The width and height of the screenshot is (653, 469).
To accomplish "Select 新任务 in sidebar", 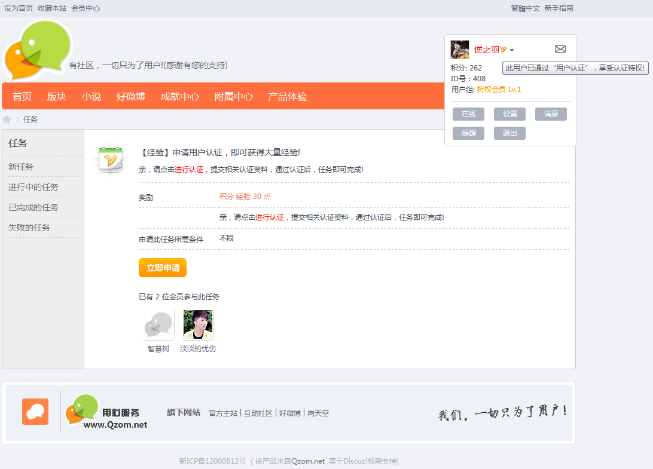I will point(21,167).
